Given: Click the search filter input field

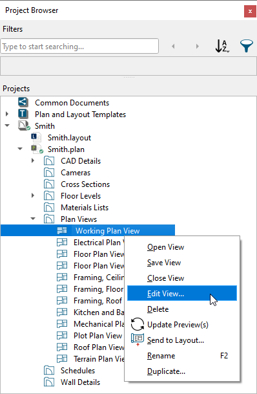Looking at the screenshot, I should (79, 46).
